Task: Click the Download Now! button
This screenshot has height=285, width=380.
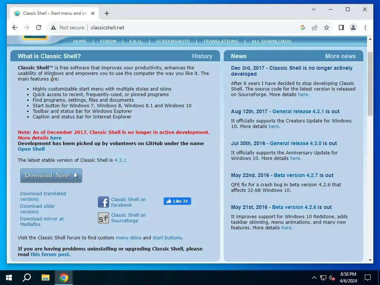Action: pyautogui.click(x=51, y=176)
